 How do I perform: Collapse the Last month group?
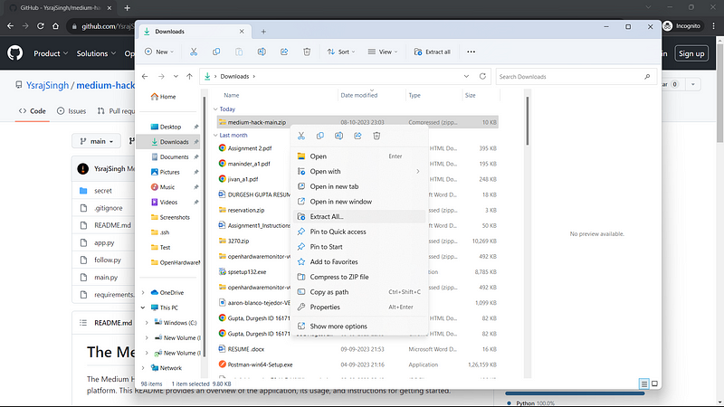click(215, 135)
